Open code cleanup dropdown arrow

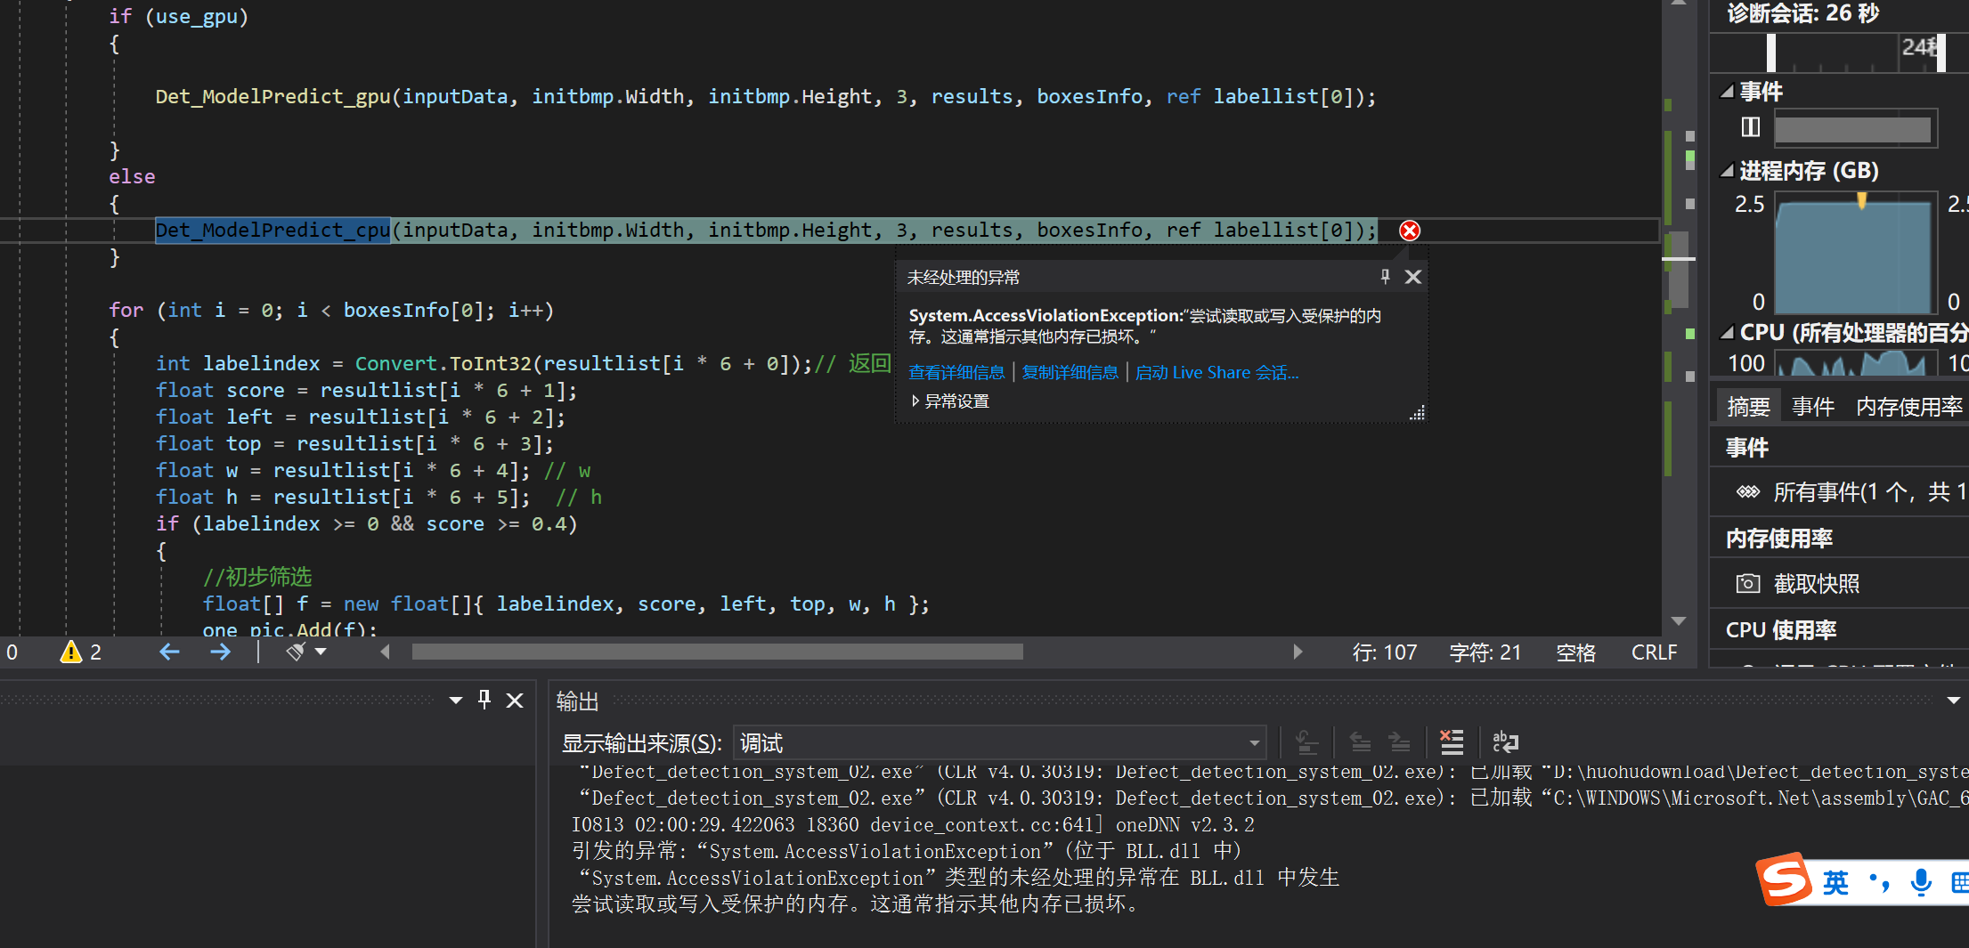321,652
